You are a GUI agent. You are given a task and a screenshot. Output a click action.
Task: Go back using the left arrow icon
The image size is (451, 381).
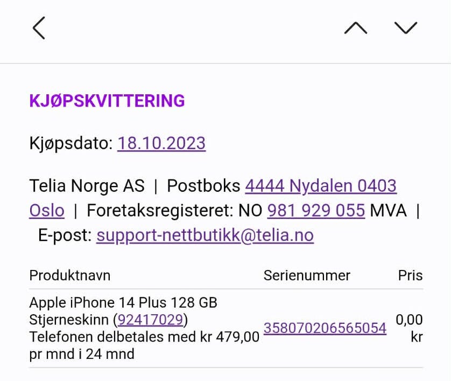click(39, 28)
